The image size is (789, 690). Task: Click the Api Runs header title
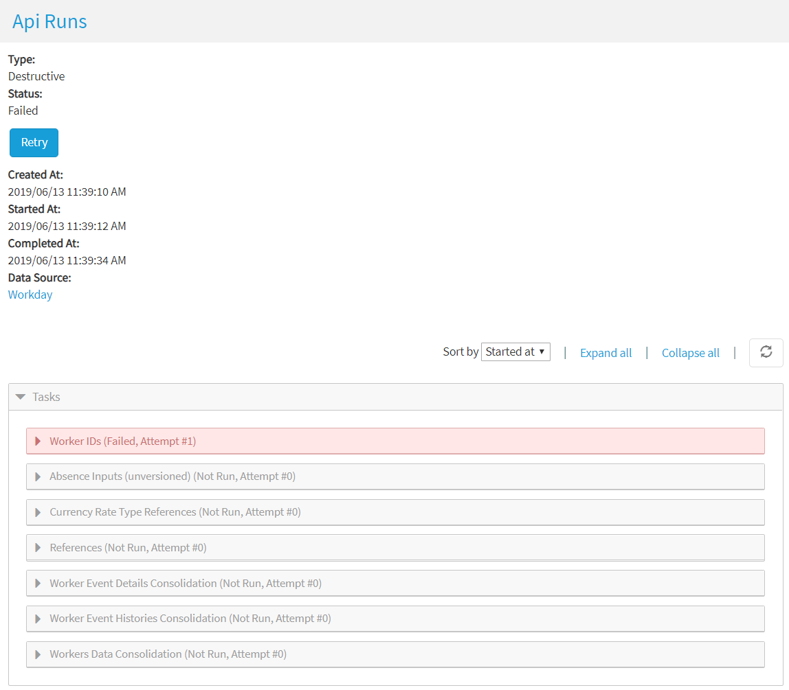coord(49,21)
